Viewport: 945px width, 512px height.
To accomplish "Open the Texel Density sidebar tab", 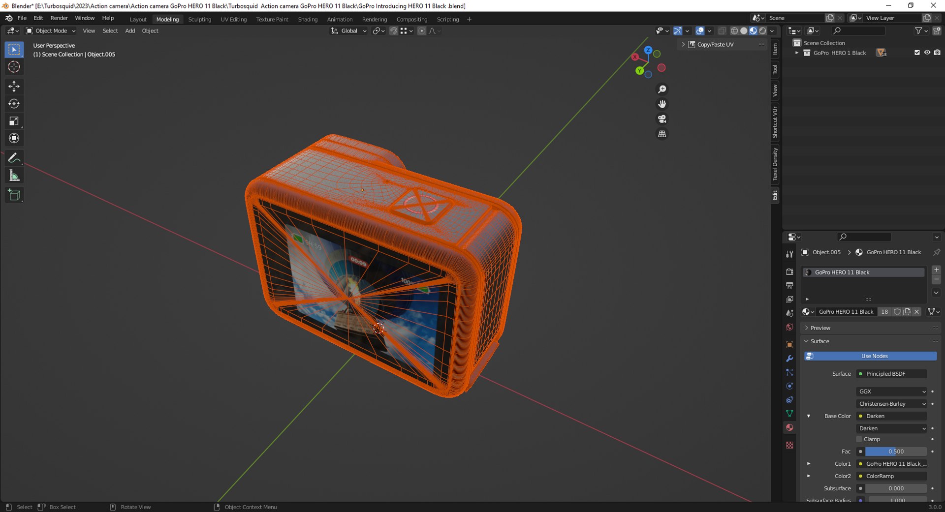I will pos(775,164).
